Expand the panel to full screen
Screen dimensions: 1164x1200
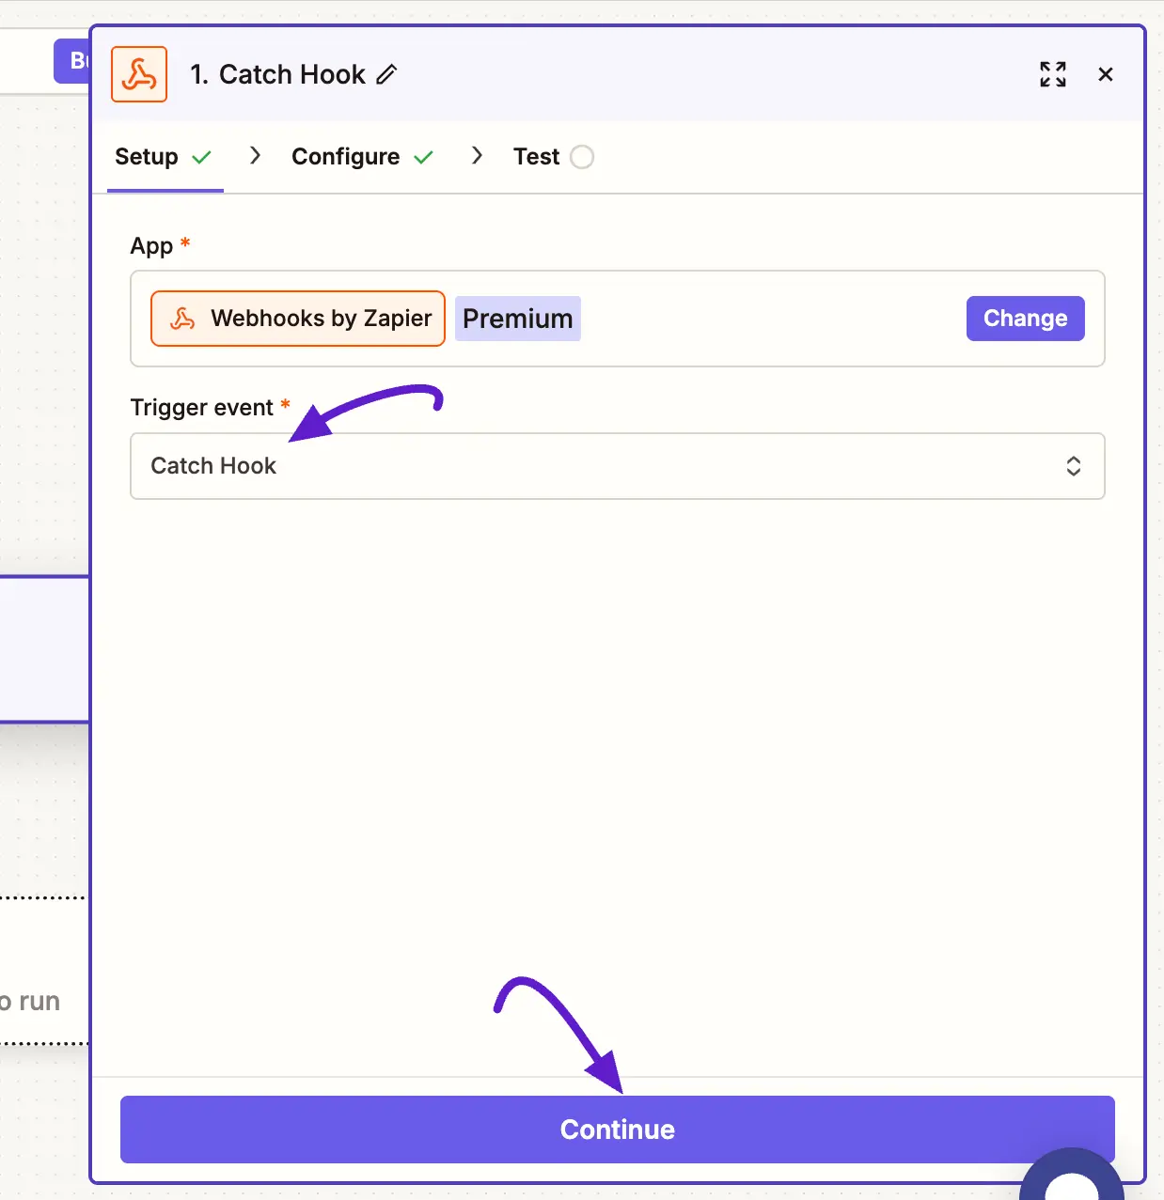pyautogui.click(x=1053, y=74)
